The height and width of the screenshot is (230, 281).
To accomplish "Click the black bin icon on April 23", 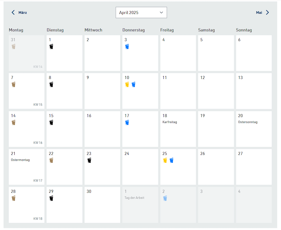I will [x=89, y=160].
